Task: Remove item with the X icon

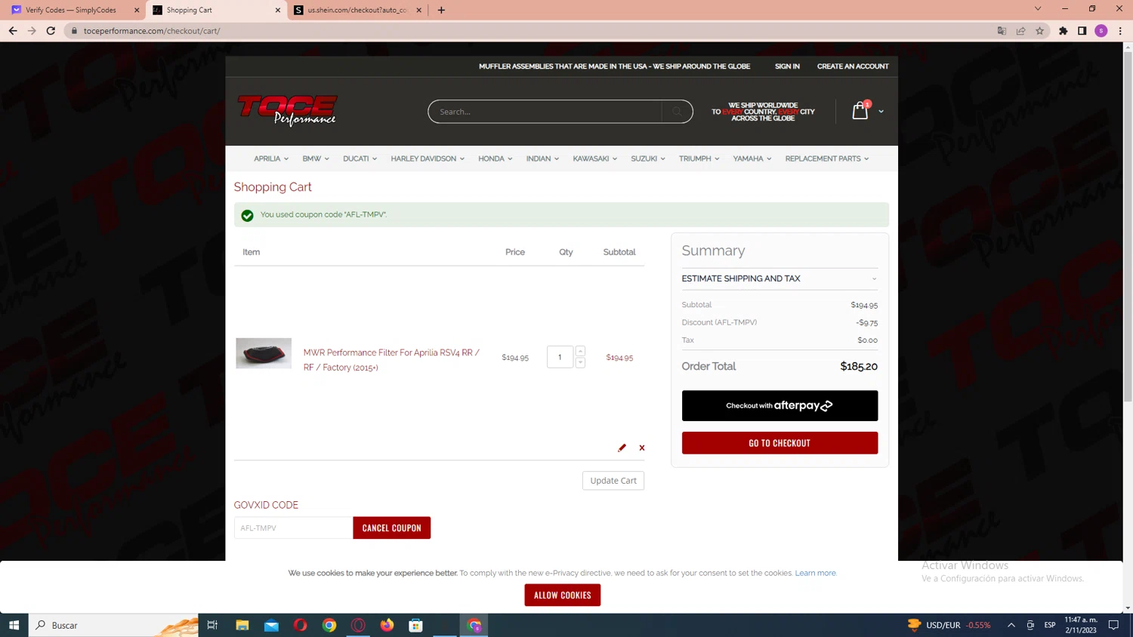Action: click(x=642, y=448)
